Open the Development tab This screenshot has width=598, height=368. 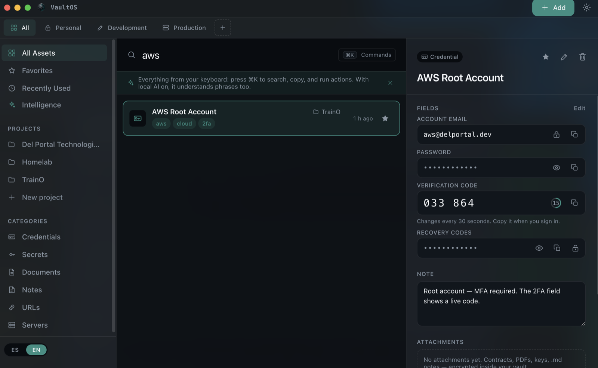click(x=122, y=28)
